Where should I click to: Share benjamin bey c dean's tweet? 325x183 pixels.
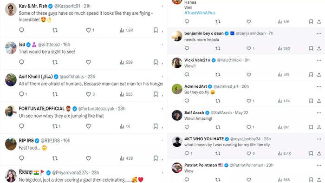pos(319,48)
